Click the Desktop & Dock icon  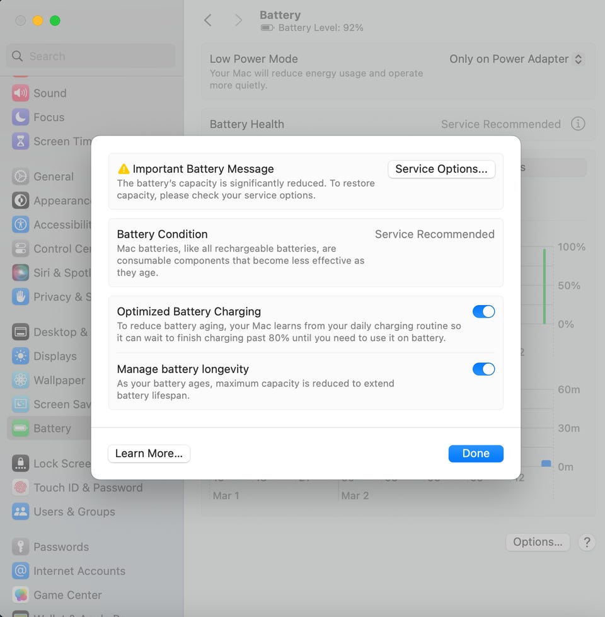coord(20,332)
